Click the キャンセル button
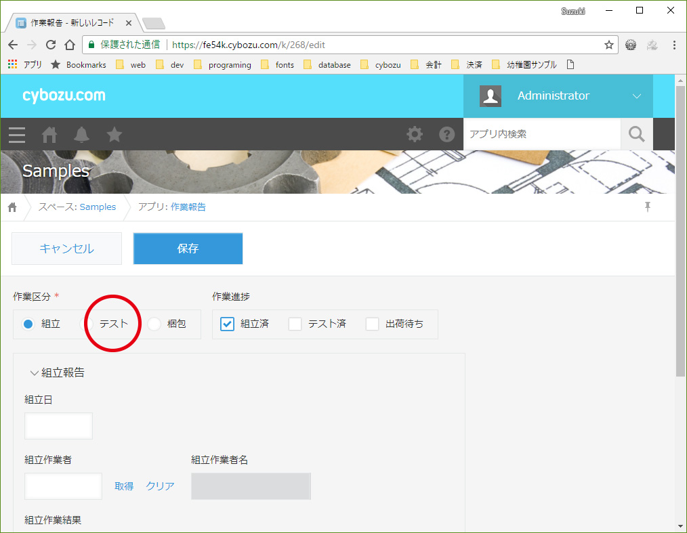The height and width of the screenshot is (533, 687). coord(66,249)
